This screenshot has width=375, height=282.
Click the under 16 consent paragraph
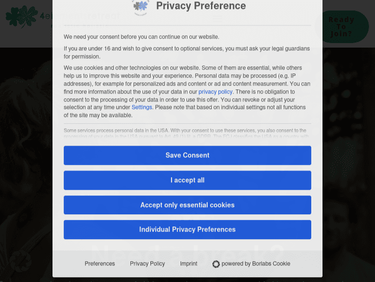[186, 53]
